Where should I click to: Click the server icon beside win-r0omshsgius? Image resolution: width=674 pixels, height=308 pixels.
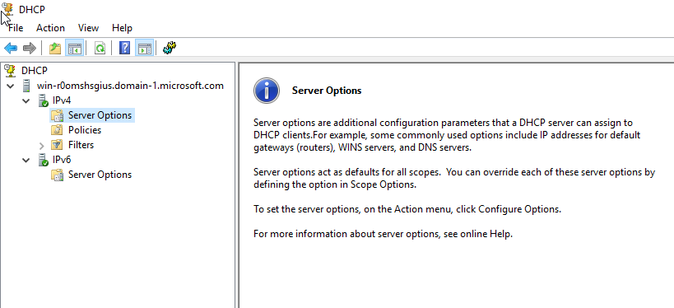coord(26,86)
